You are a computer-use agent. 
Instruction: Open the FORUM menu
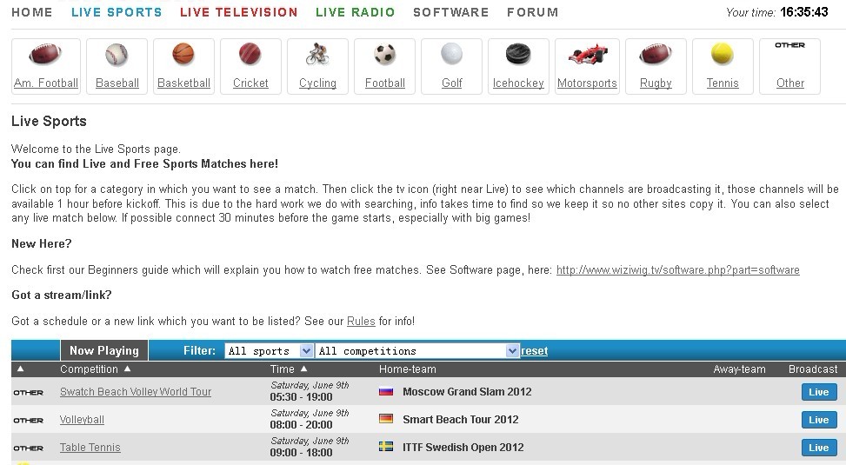[532, 12]
